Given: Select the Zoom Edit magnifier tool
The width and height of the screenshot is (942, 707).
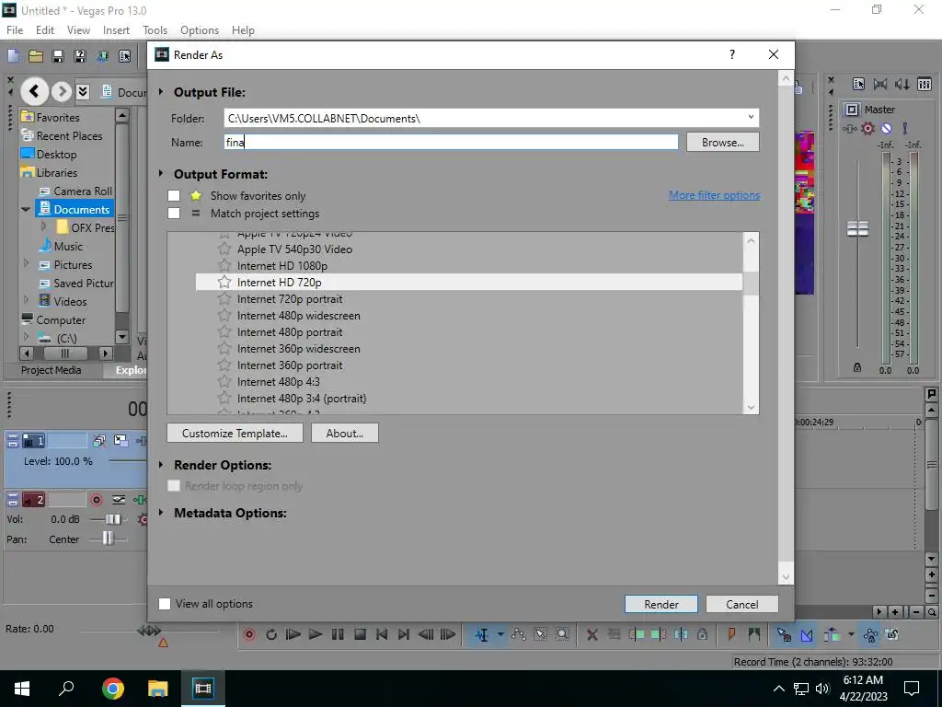Looking at the screenshot, I should pyautogui.click(x=562, y=634).
